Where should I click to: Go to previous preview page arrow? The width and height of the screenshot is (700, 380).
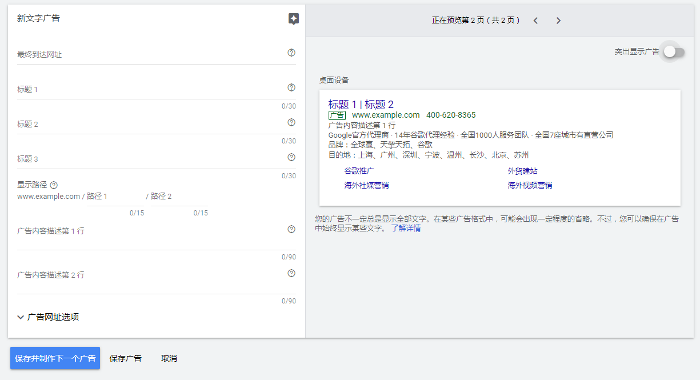(x=535, y=21)
